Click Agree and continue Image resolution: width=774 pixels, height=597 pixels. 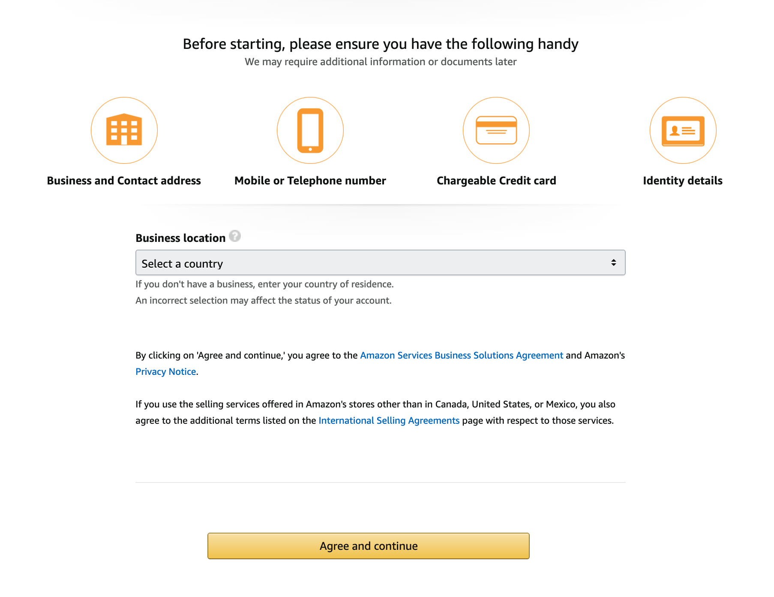pos(369,546)
